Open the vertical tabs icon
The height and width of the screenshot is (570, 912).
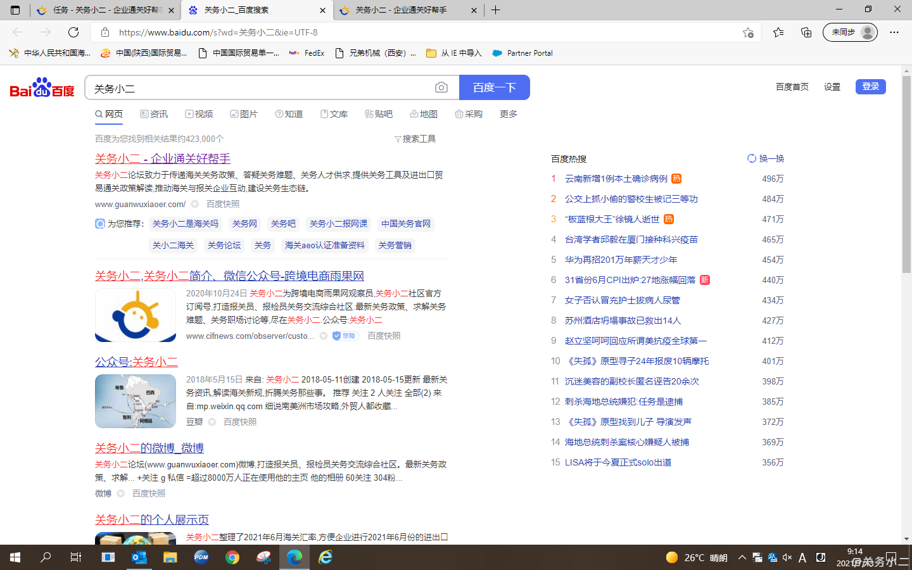15,10
